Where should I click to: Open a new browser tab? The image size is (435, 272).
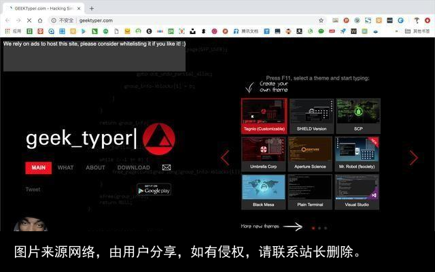click(92, 8)
